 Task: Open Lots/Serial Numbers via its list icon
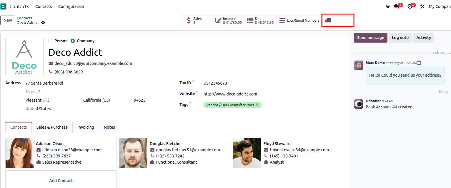(282, 20)
